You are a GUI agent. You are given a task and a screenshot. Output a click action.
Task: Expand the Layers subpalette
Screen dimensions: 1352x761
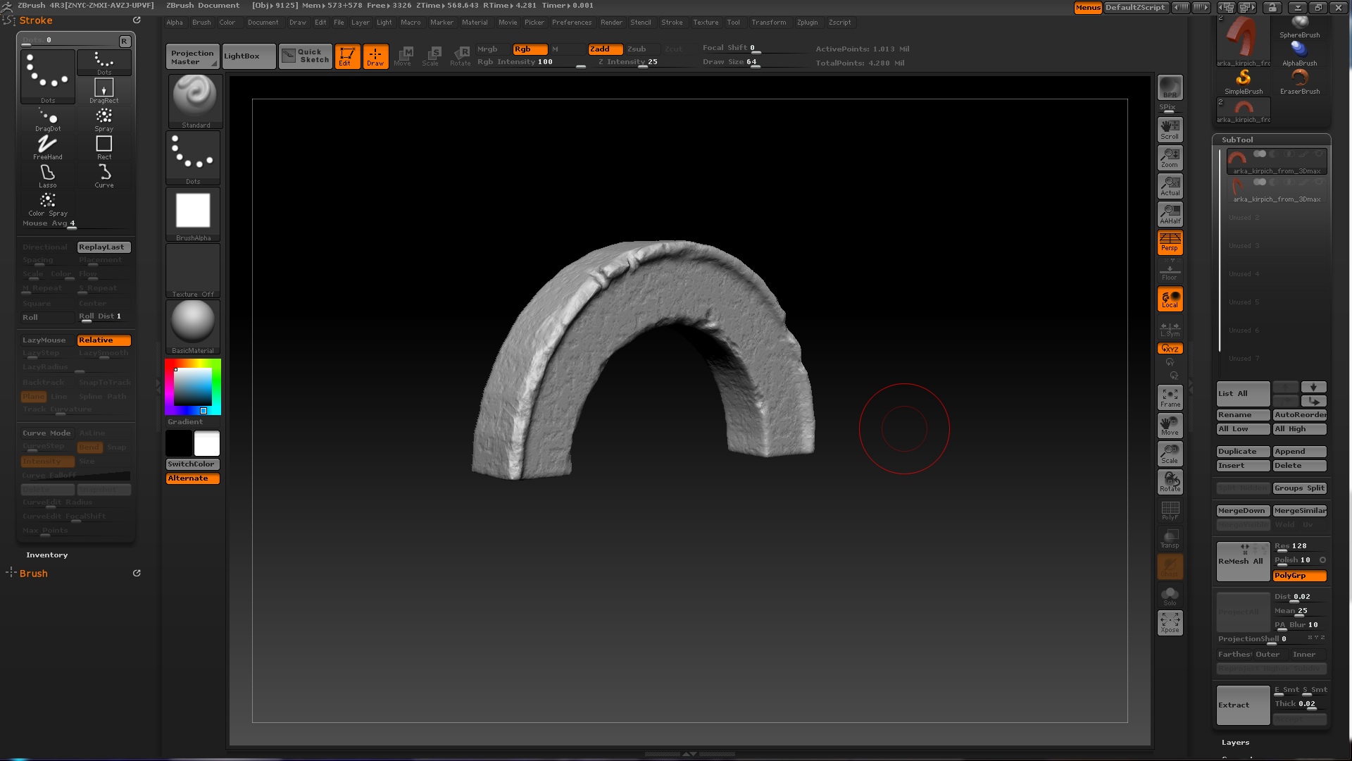pos(1235,743)
